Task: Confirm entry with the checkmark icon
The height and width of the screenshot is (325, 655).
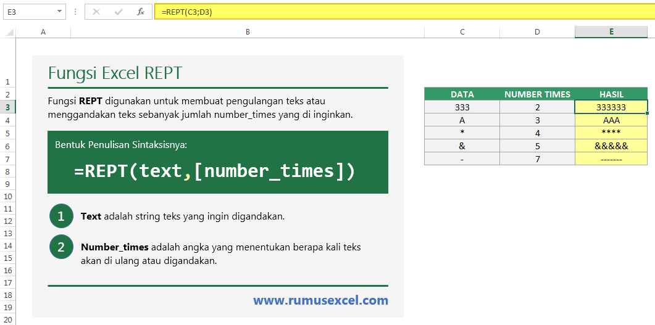Action: [119, 12]
